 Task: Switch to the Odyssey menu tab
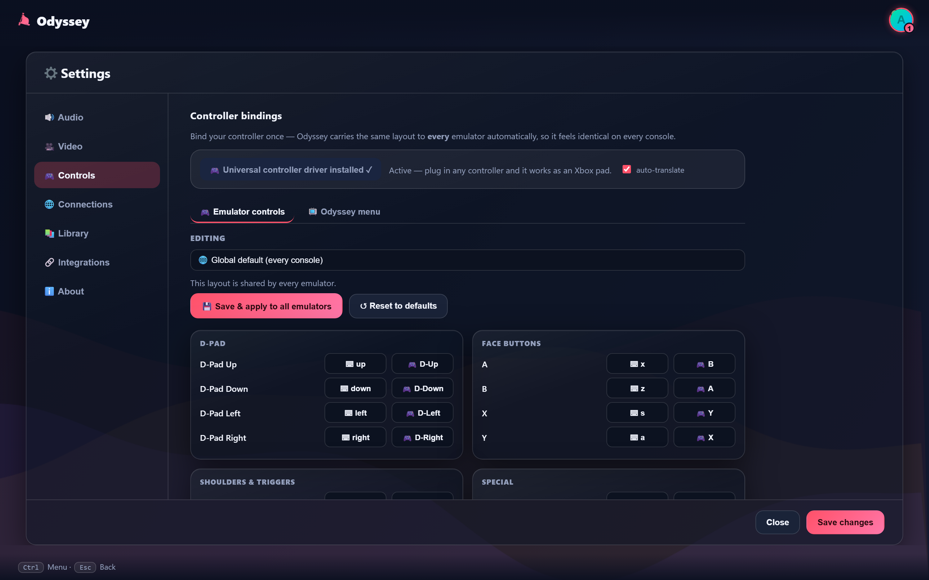(345, 212)
